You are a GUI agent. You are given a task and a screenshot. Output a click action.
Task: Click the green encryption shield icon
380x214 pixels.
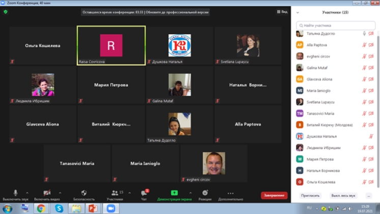point(6,12)
